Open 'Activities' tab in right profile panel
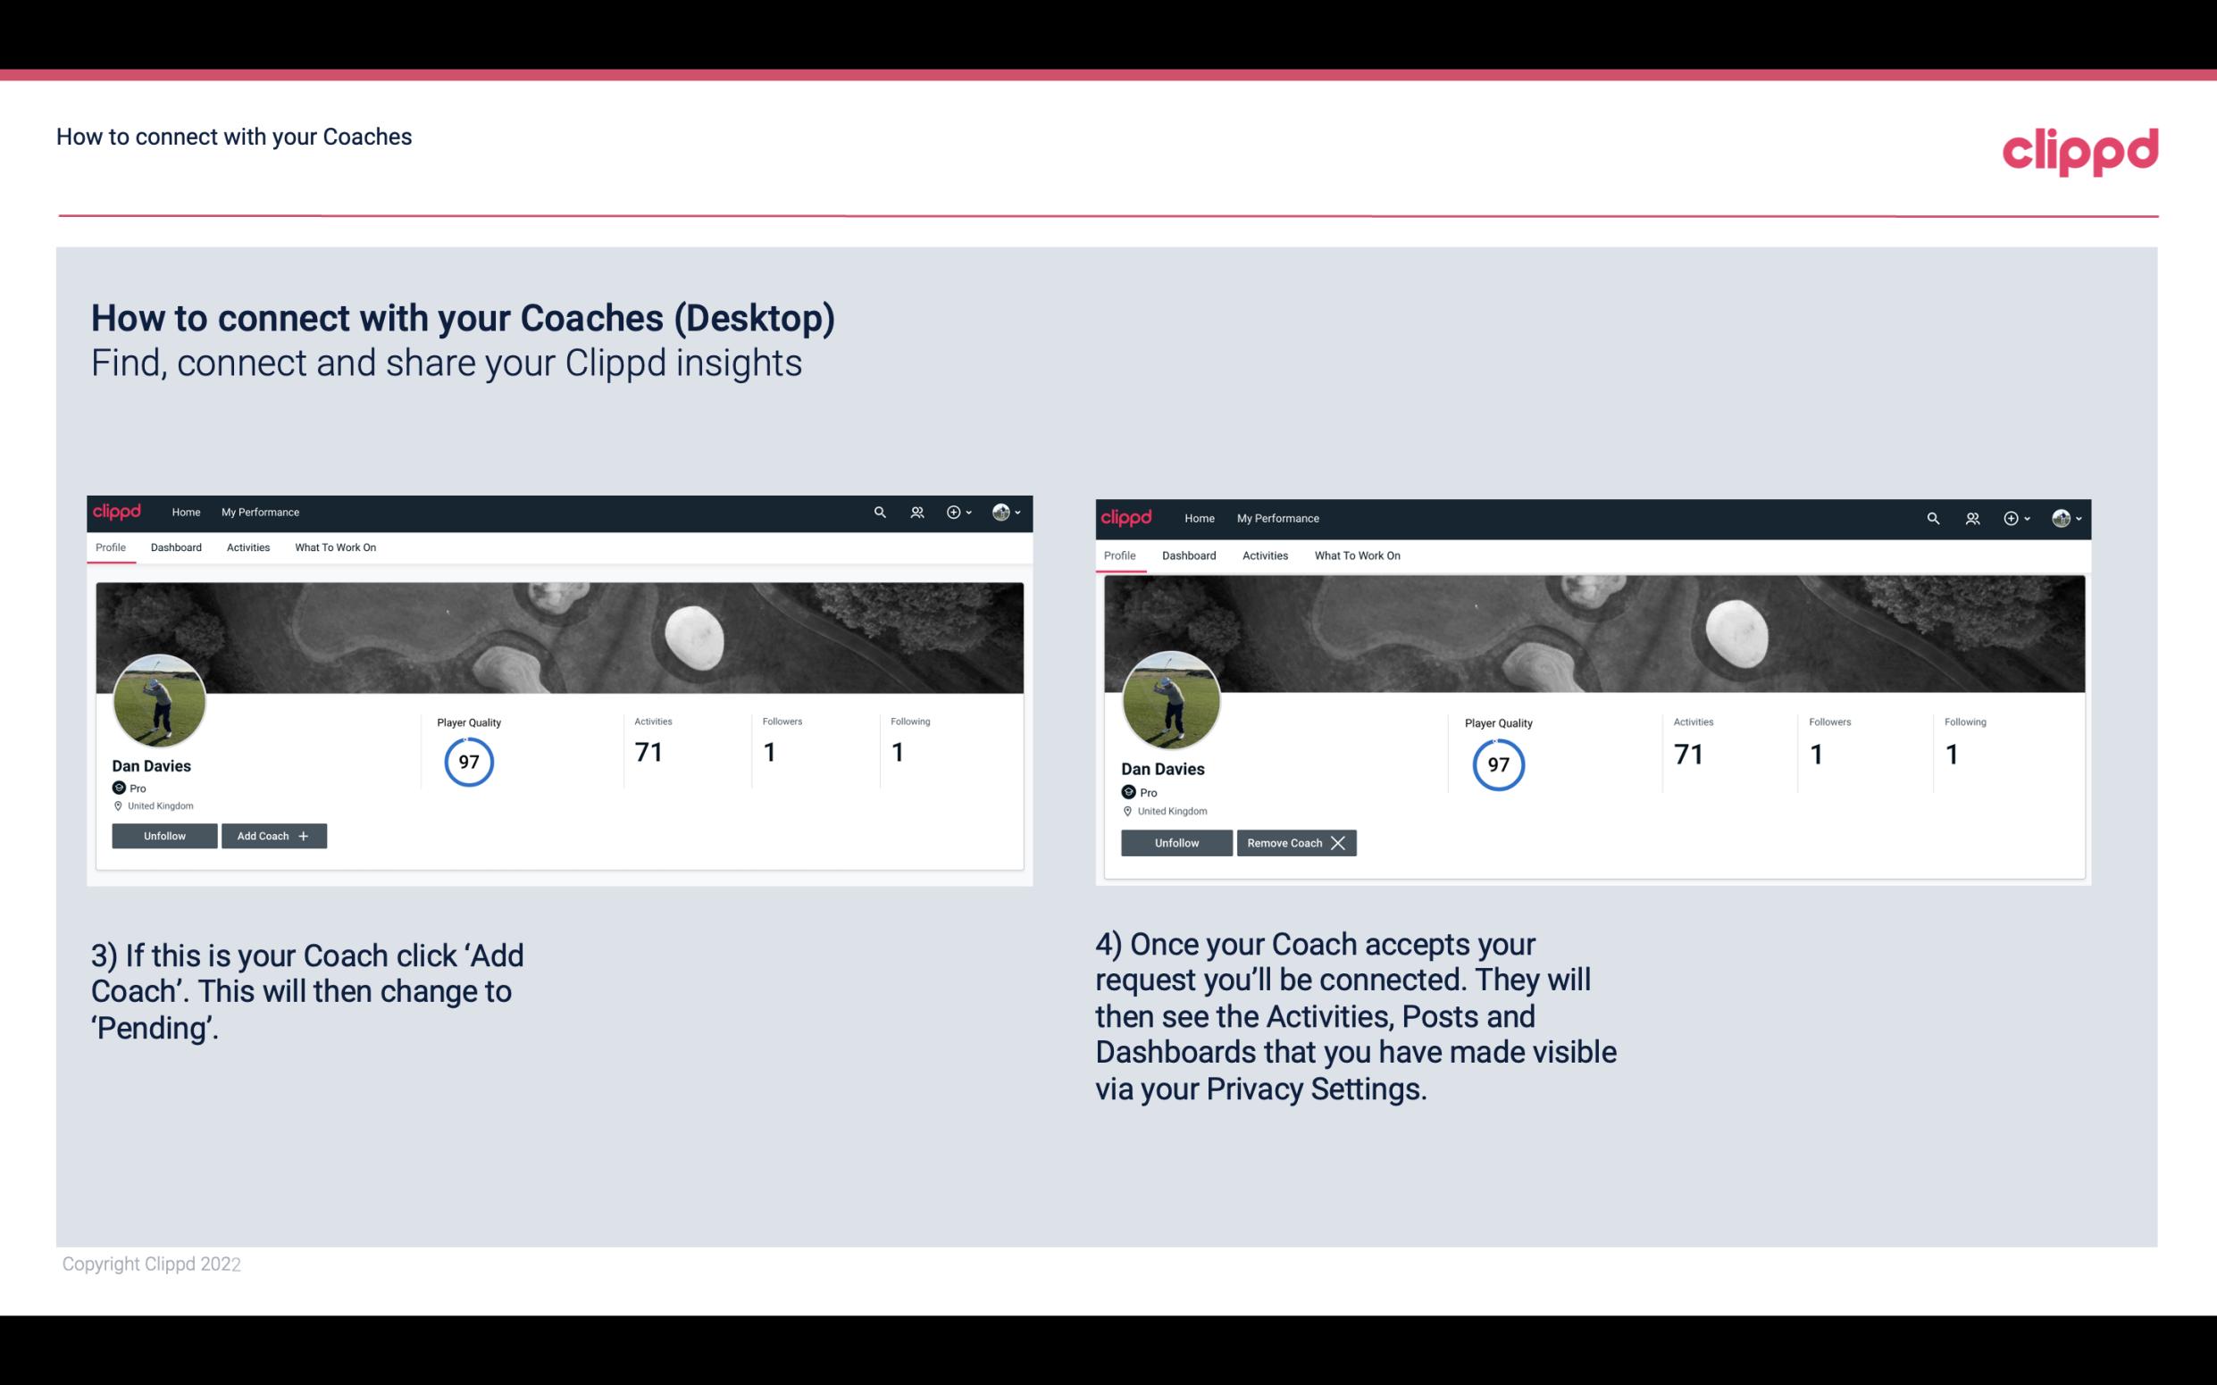The image size is (2217, 1385). pos(1262,554)
